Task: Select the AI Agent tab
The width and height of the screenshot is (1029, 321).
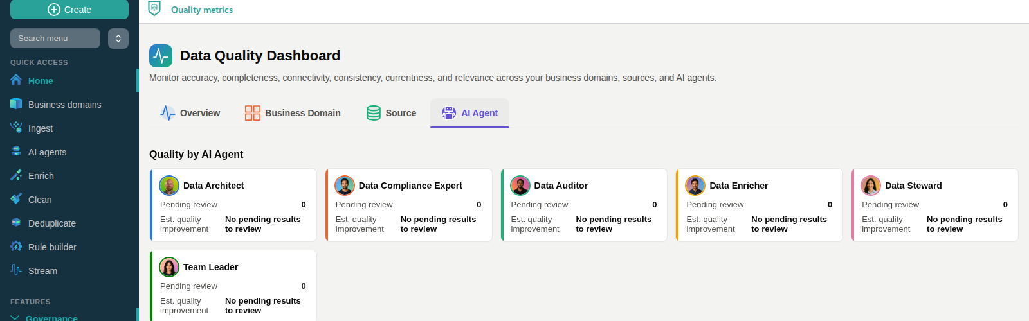Action: 469,113
